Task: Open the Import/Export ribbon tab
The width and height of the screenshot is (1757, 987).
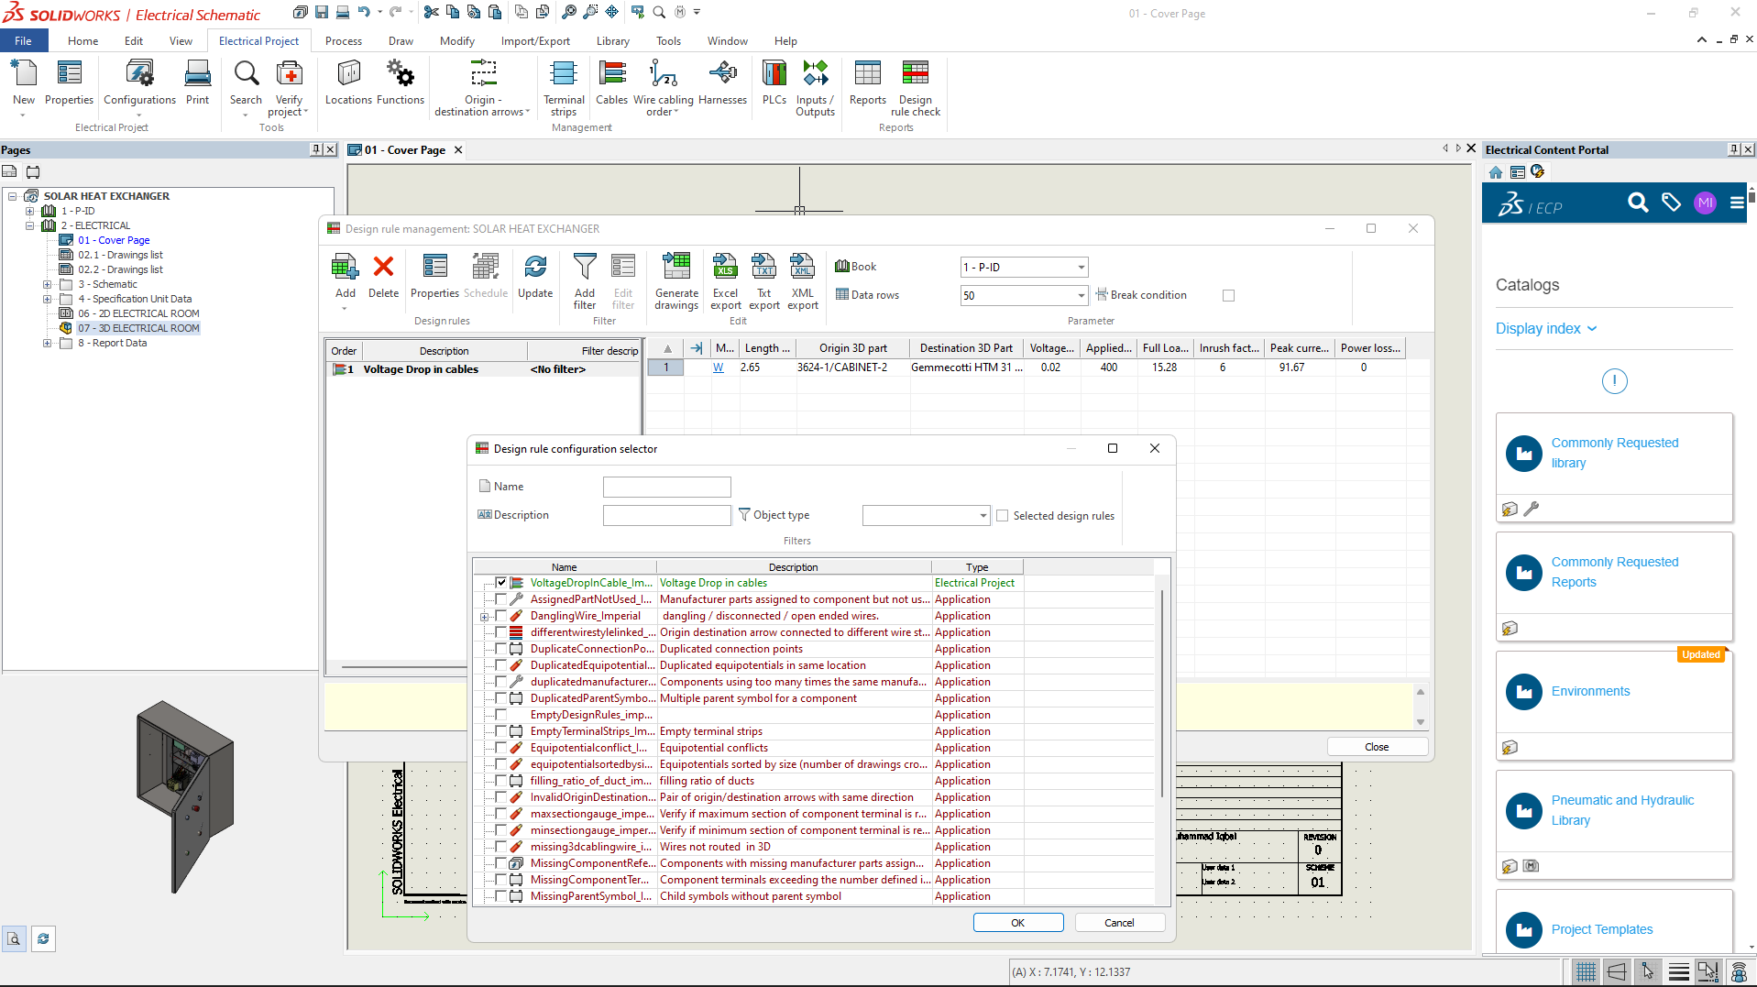Action: [x=534, y=41]
